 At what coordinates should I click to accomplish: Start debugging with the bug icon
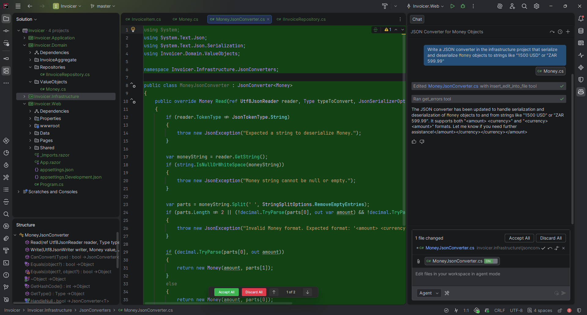(x=463, y=6)
